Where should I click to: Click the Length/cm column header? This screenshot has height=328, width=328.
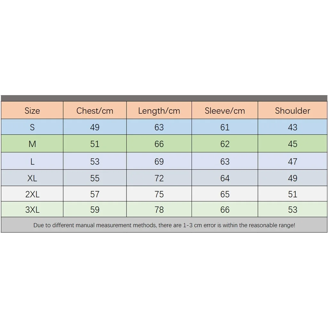[x=159, y=111]
